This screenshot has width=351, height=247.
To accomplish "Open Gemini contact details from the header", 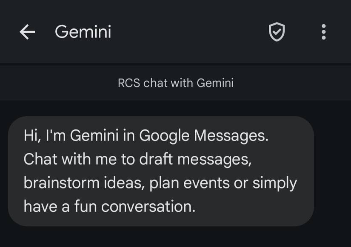I will pyautogui.click(x=83, y=32).
